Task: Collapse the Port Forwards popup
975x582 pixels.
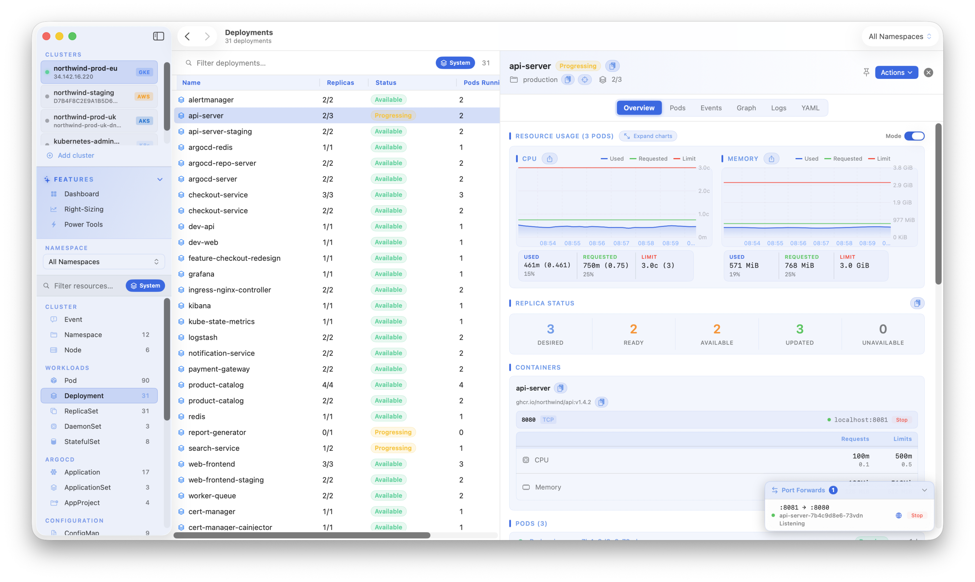Action: pos(925,490)
